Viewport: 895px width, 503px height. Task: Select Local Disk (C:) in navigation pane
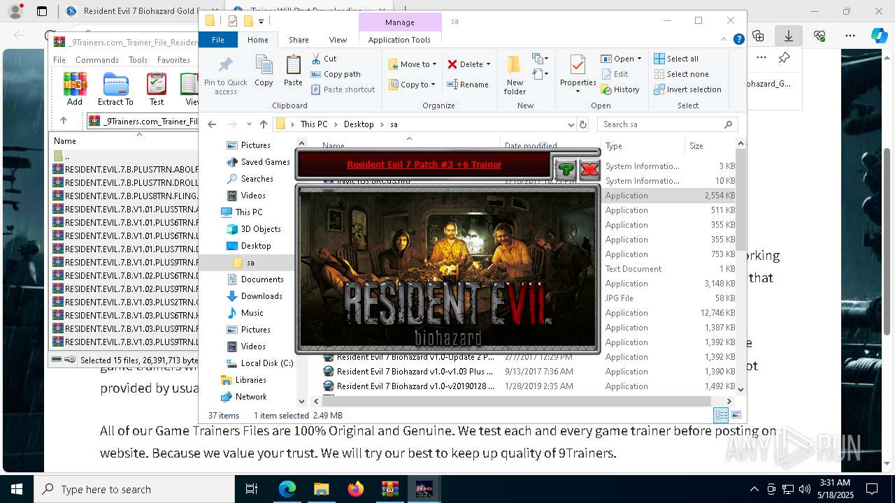pyautogui.click(x=267, y=363)
